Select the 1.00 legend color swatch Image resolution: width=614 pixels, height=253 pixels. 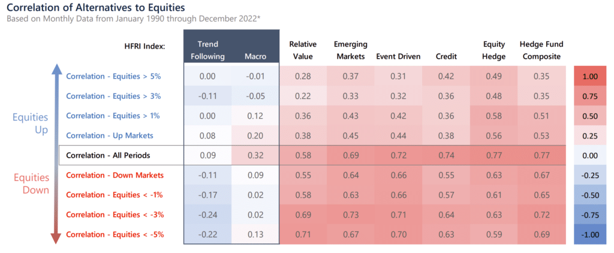coord(590,76)
